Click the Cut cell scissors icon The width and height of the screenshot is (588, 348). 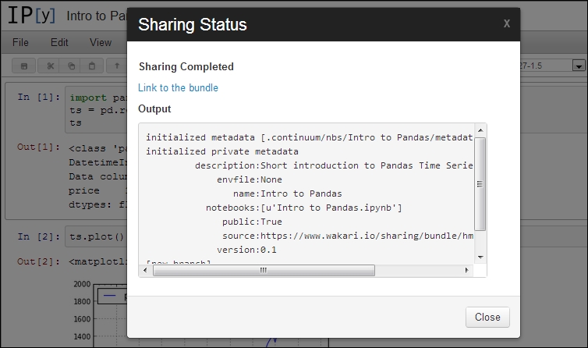50,66
